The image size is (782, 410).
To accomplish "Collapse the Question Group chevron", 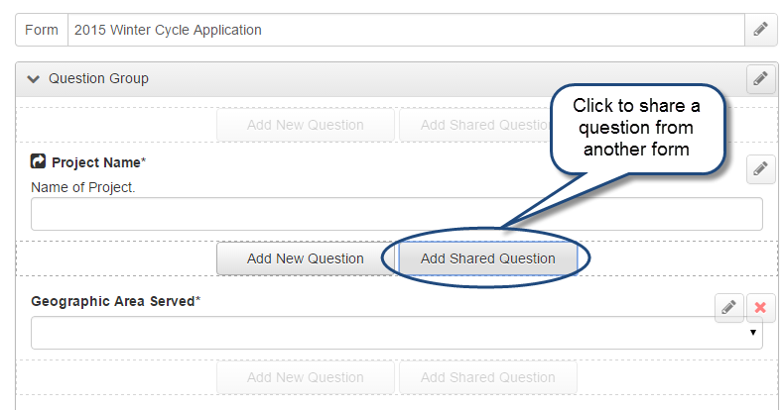I will coord(34,78).
